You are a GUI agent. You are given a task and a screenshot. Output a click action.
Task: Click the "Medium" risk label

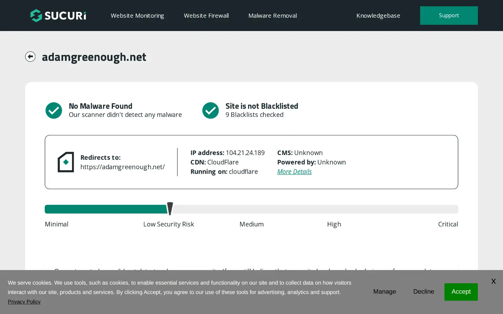251,224
